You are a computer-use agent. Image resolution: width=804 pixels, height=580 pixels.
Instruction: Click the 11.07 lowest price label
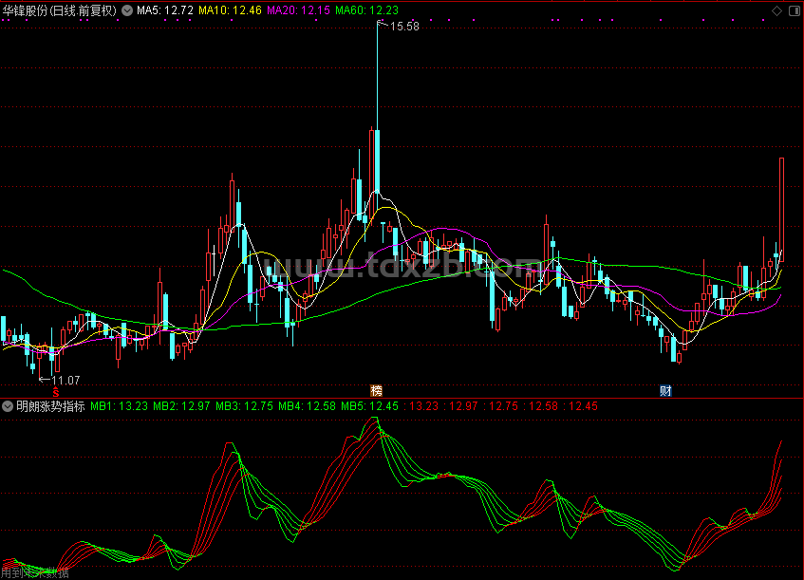coord(65,380)
